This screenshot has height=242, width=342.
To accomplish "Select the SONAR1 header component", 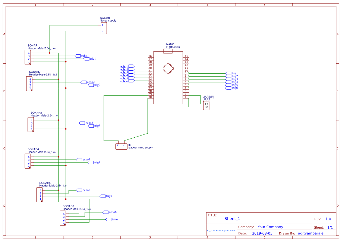I will [28, 58].
